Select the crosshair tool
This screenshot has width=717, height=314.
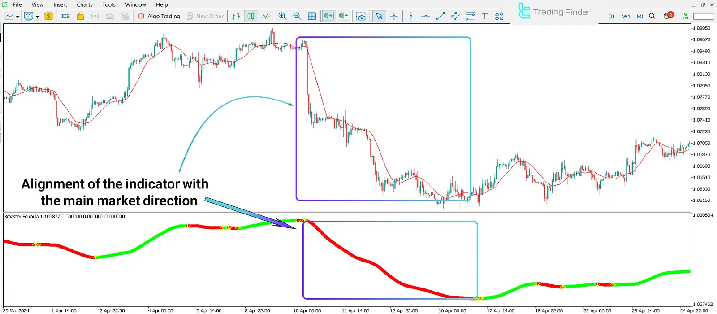coord(394,16)
